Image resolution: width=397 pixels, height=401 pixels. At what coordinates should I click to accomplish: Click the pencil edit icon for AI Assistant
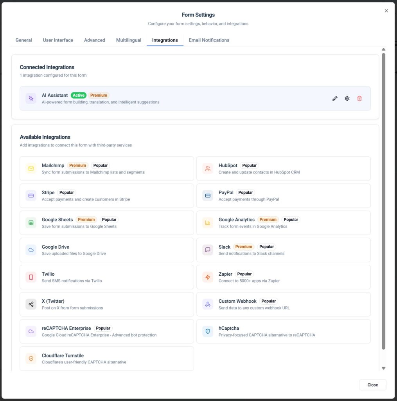(335, 98)
